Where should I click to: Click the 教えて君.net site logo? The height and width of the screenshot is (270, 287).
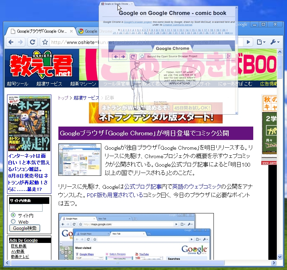point(41,65)
